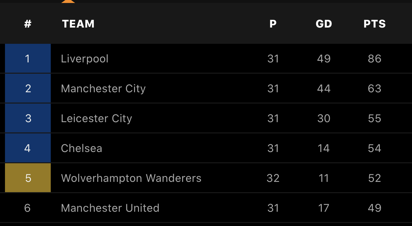The width and height of the screenshot is (412, 226).
Task: Click Wolverhampton's played count 32
Action: [273, 178]
